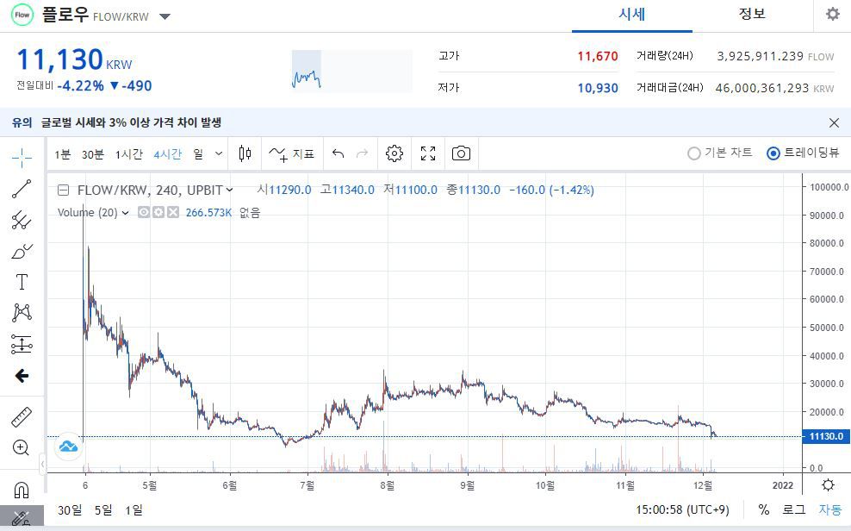Select the trend line drawing tool

click(22, 189)
